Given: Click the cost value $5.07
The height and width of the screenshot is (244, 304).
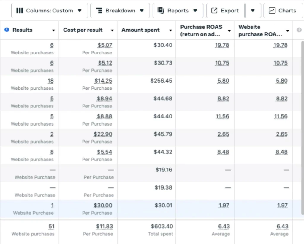Looking at the screenshot, I should [x=105, y=45].
